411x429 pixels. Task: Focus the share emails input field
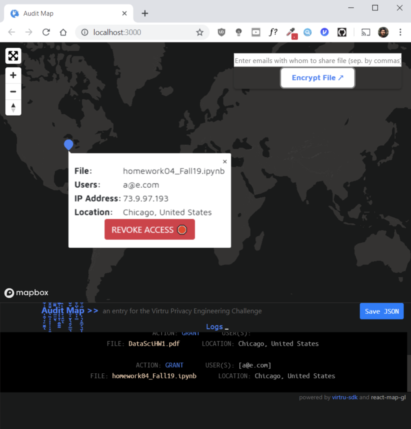pos(317,61)
